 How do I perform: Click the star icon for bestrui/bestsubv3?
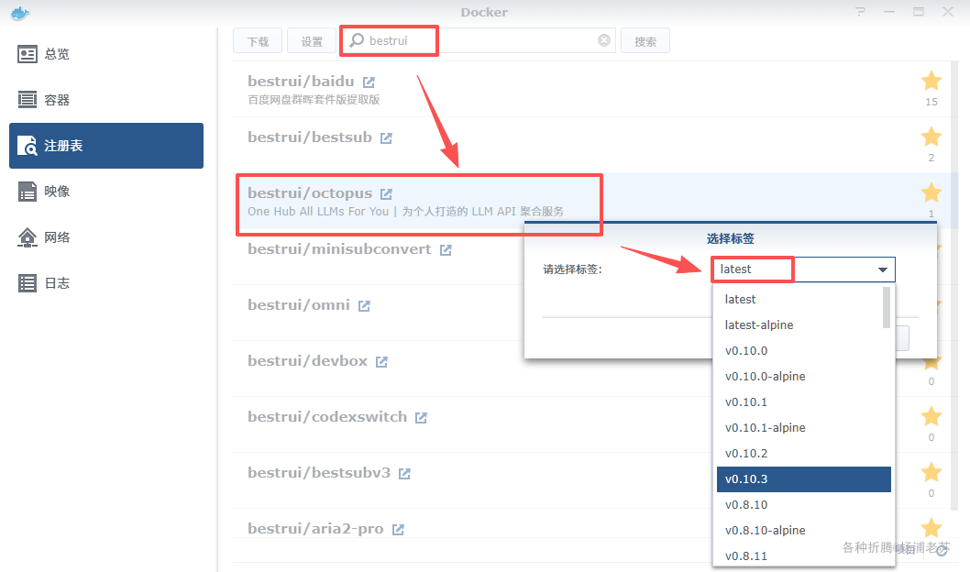coord(931,472)
